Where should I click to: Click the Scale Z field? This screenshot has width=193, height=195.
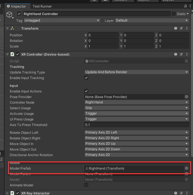point(174,46)
